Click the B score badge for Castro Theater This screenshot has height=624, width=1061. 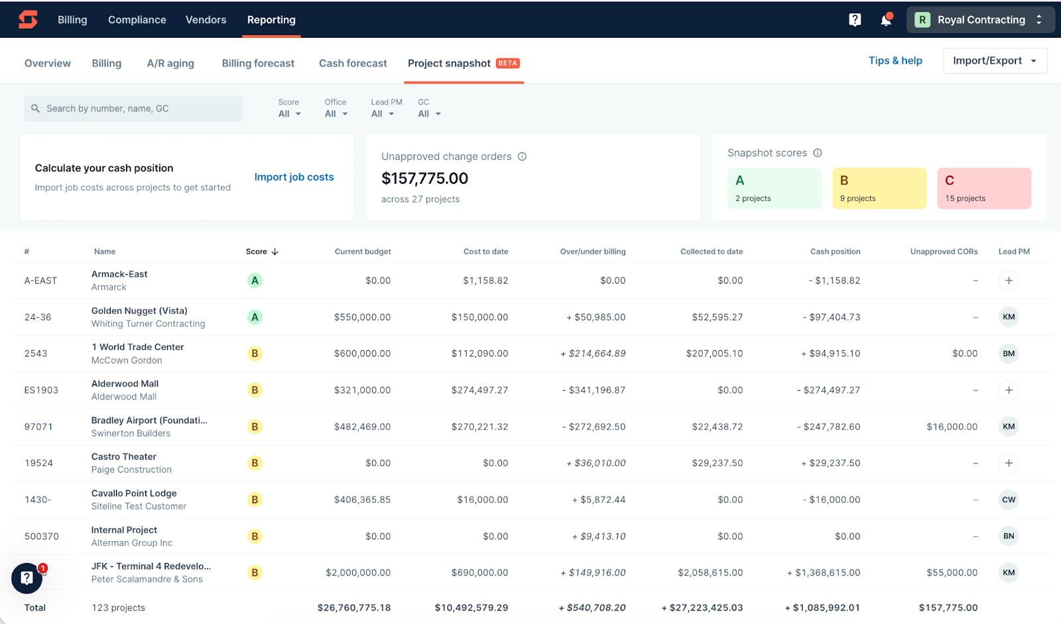click(255, 463)
